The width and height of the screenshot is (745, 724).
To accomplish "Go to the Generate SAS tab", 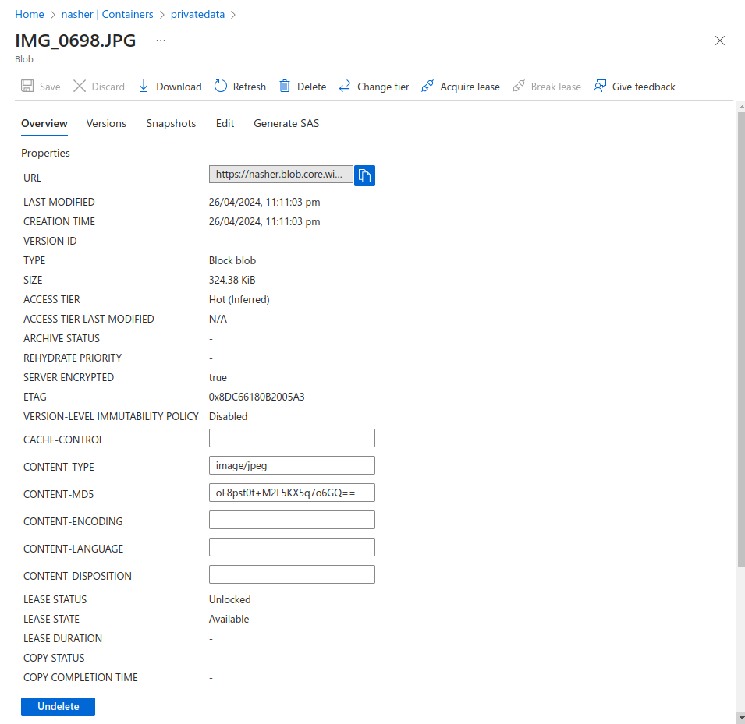I will pyautogui.click(x=286, y=123).
